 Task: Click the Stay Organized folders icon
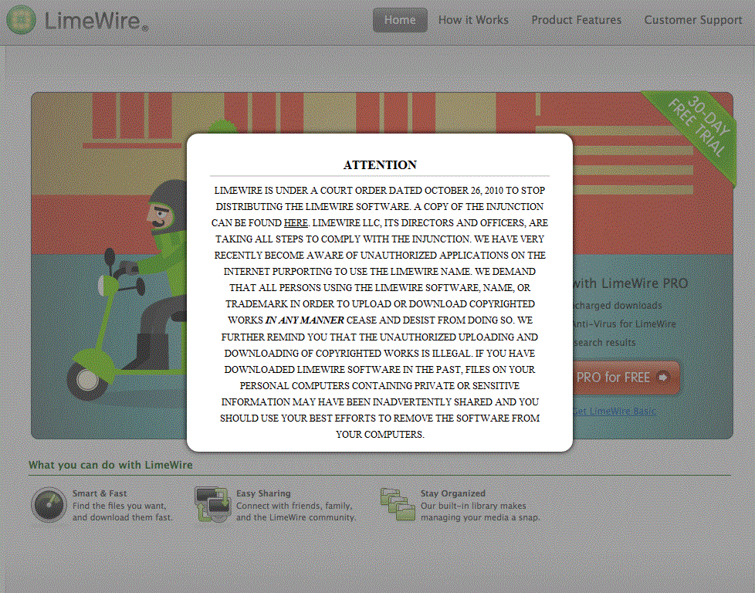click(x=398, y=504)
